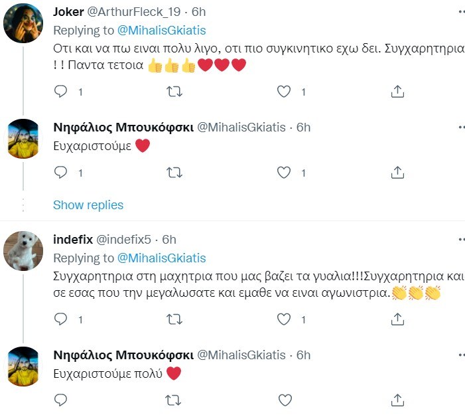465x417 pixels.
Task: Share the 'Ευχαριστούμε πολύ' tweet
Action: pos(397,400)
